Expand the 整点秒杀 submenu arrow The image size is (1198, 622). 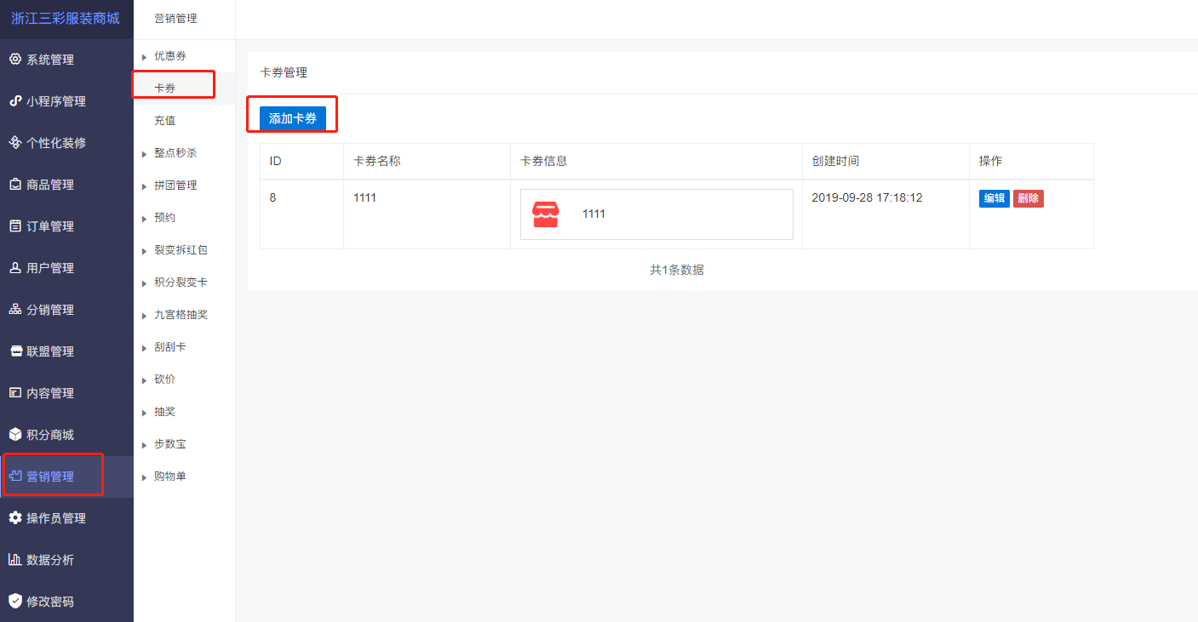pyautogui.click(x=144, y=154)
